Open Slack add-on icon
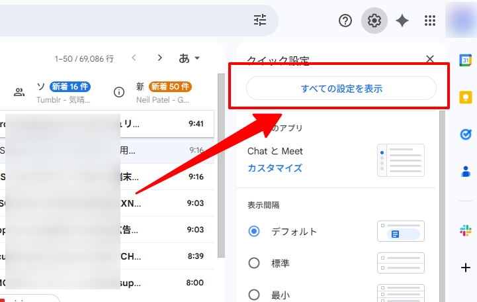This screenshot has height=302, width=477. click(x=466, y=230)
